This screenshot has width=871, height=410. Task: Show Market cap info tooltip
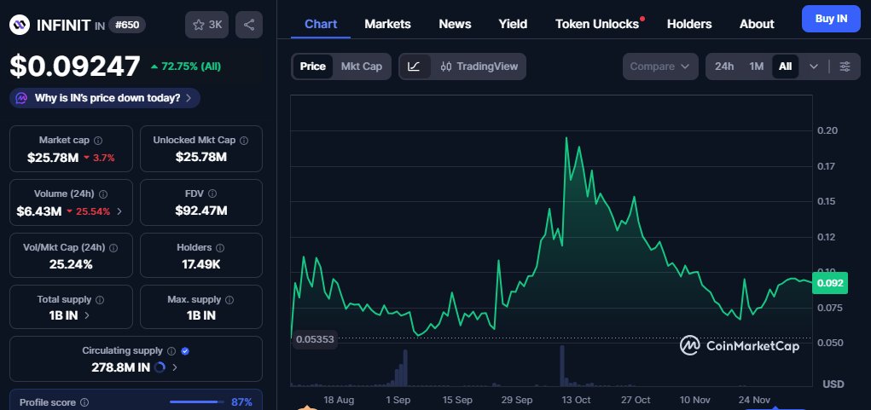coord(98,141)
